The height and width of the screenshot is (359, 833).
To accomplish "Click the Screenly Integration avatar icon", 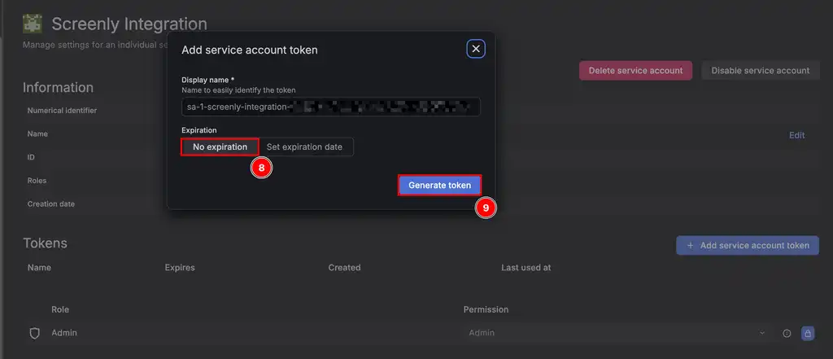I will pyautogui.click(x=33, y=24).
